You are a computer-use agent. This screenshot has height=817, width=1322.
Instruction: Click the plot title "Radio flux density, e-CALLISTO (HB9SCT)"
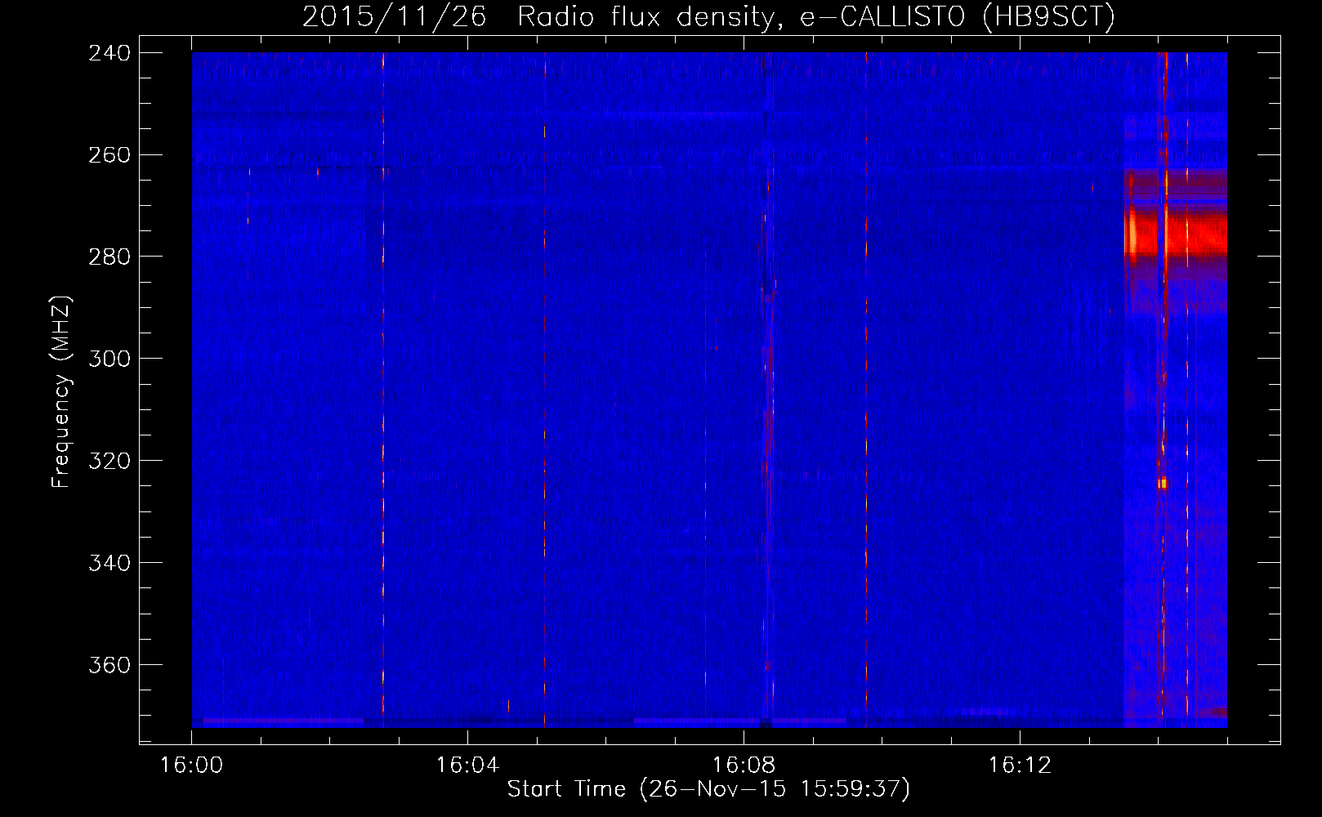[816, 16]
